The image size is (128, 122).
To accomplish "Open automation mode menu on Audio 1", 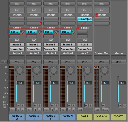I will pyautogui.click(x=17, y=62).
